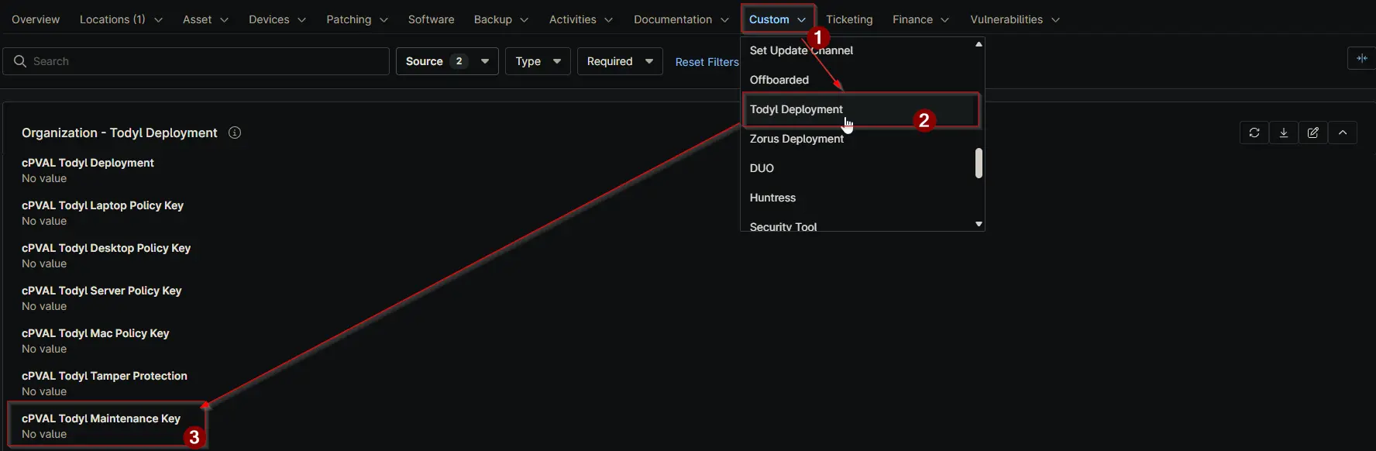Expand the Backup menu
Viewport: 1376px width, 451px height.
(501, 19)
